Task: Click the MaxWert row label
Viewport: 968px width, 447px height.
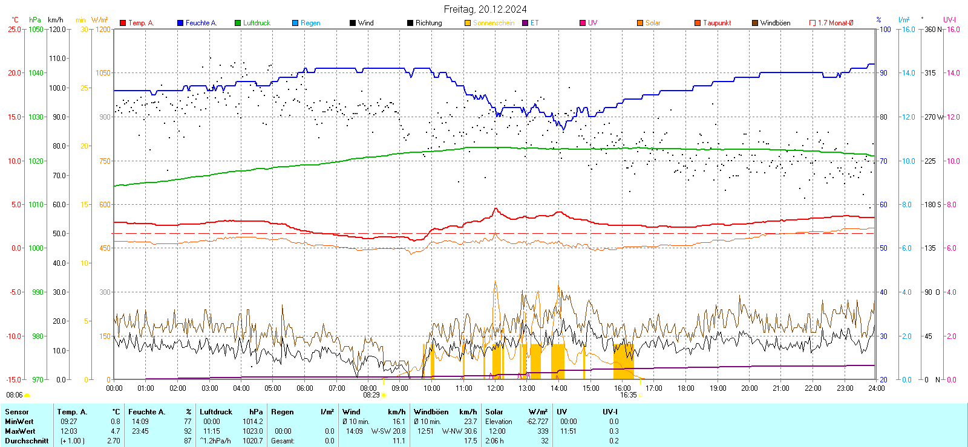Action: click(20, 431)
